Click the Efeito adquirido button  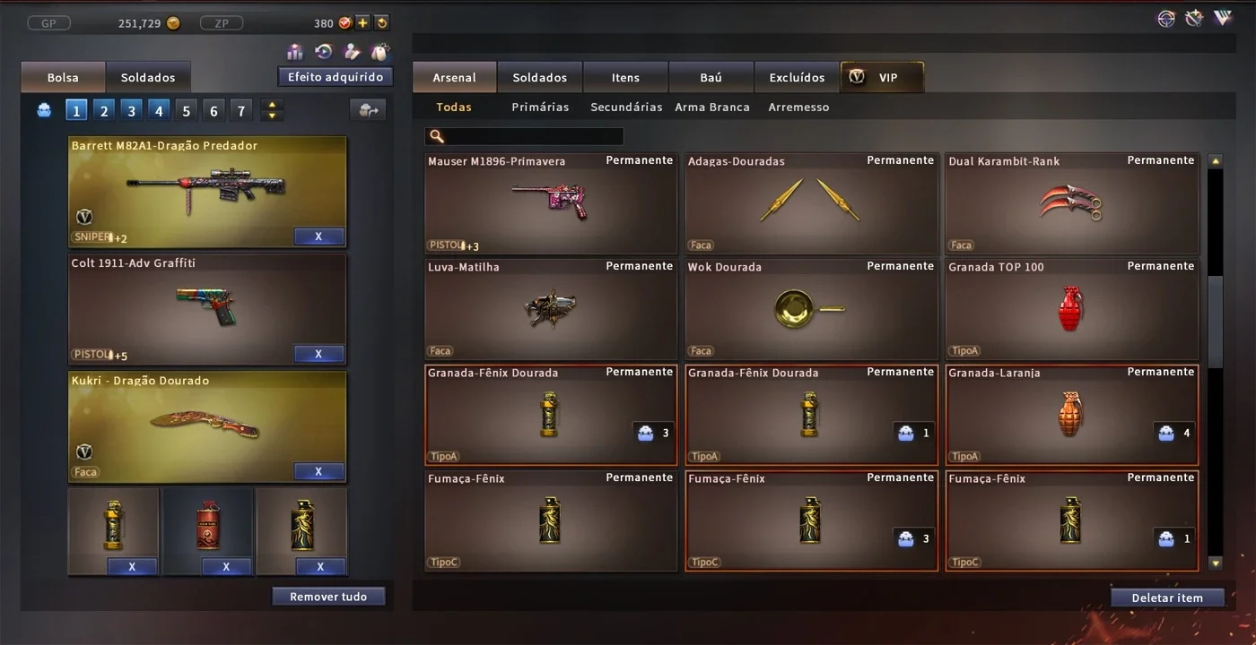pyautogui.click(x=336, y=77)
